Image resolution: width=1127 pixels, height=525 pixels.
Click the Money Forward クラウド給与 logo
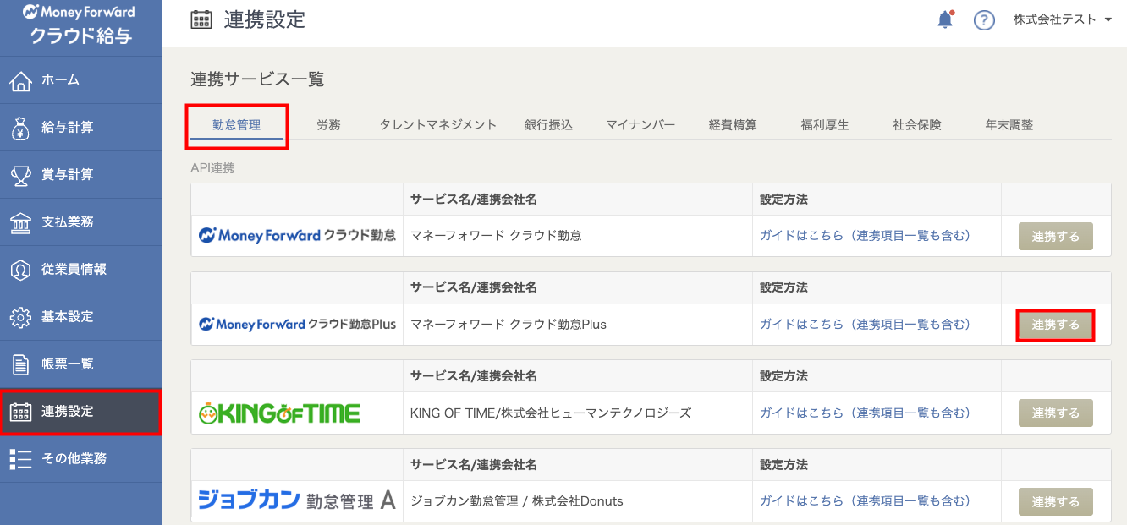point(80,25)
